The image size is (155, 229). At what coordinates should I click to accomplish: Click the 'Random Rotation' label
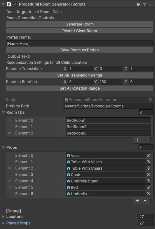[x=21, y=82]
